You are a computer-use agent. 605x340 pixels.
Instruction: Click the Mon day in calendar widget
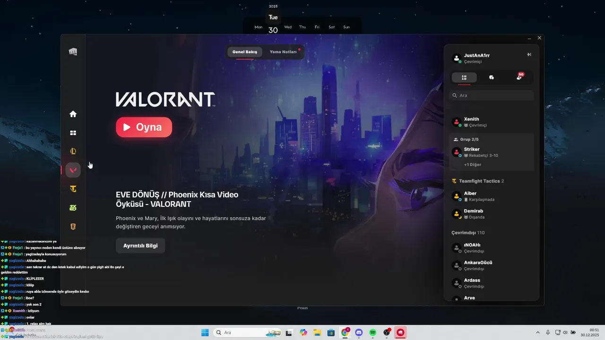click(259, 27)
